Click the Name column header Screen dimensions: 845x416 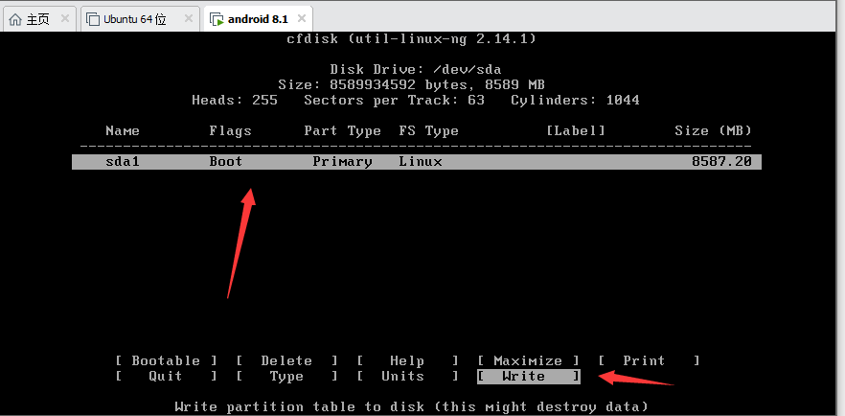[x=123, y=131]
